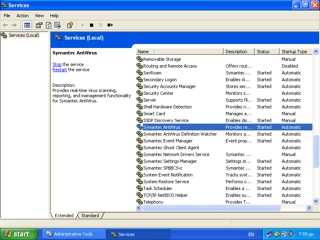Click the Restart Service toolbar icon
This screenshot has height=240, width=320.
(110, 25)
